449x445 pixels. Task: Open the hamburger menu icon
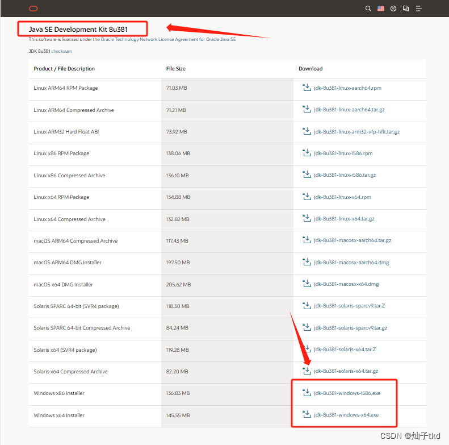[419, 9]
